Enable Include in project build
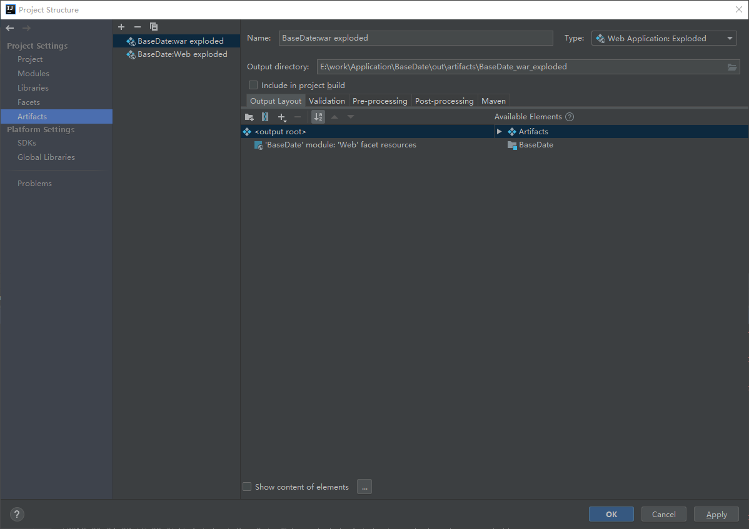Screen dimensions: 749x529 [253, 86]
